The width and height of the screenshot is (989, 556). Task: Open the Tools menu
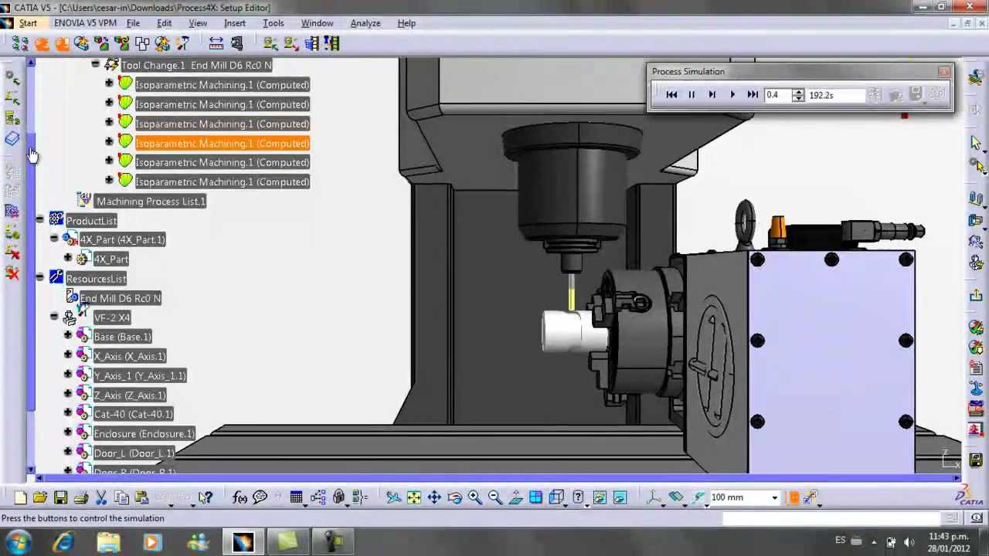click(274, 23)
